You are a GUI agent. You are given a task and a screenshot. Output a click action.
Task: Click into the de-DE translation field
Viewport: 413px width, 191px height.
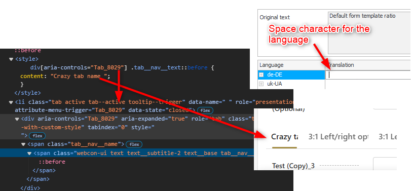(x=368, y=75)
